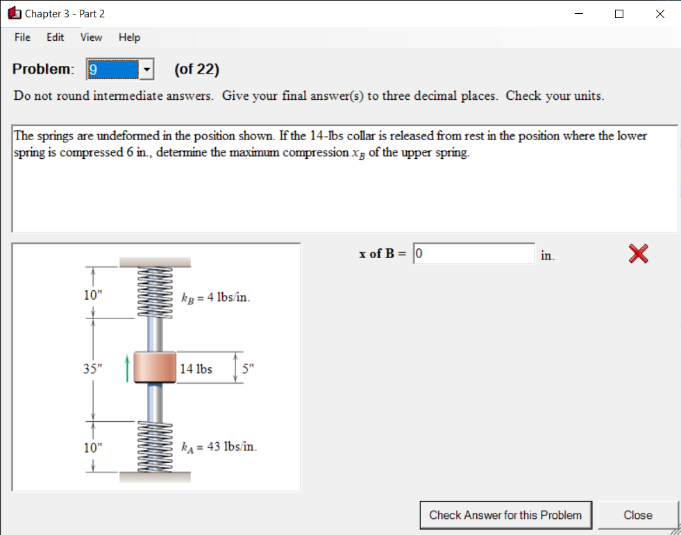This screenshot has width=681, height=535.
Task: Click the x of B input field
Action: (x=474, y=253)
